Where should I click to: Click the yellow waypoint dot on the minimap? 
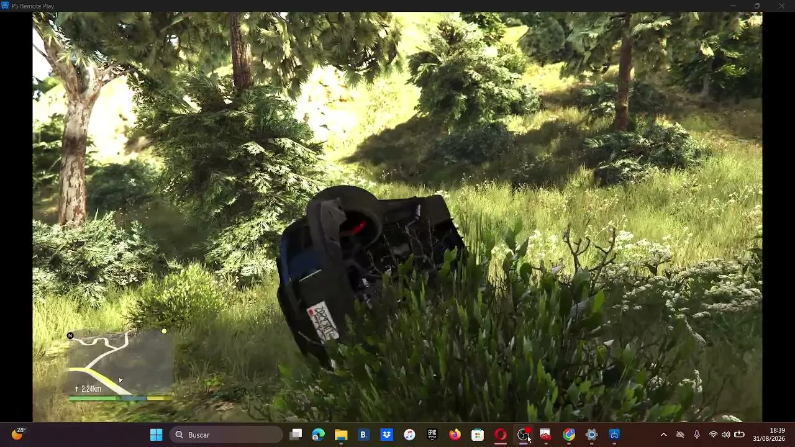pos(164,332)
